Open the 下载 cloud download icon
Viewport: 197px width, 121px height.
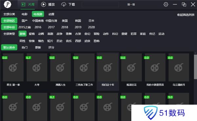tap(64, 4)
